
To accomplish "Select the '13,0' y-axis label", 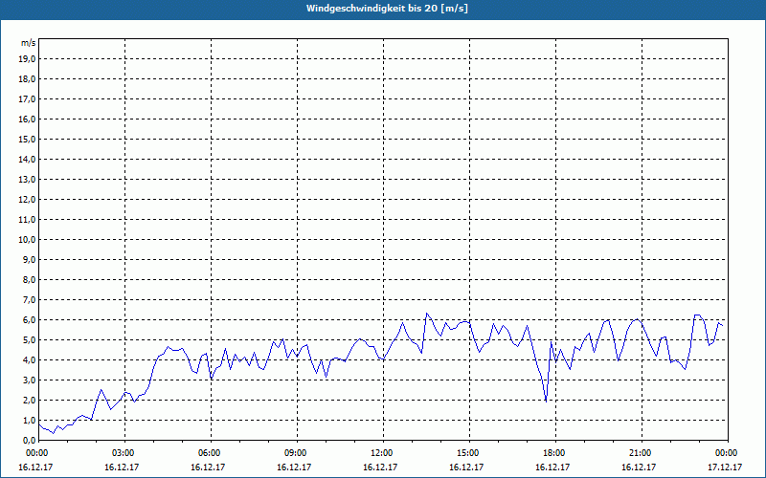I will pos(27,180).
